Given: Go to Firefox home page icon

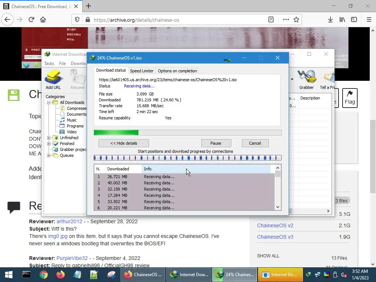Looking at the screenshot, I should click(x=43, y=20).
